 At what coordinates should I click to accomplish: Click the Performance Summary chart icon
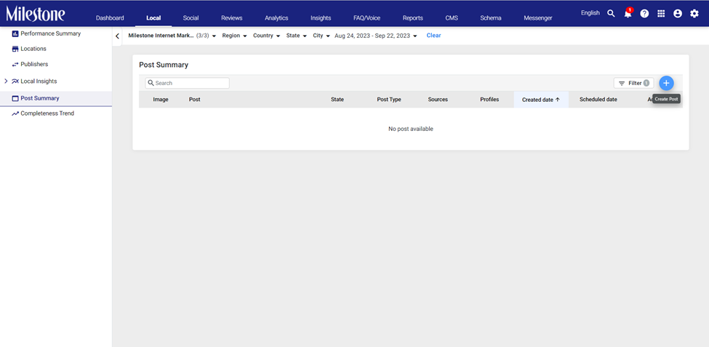click(15, 33)
